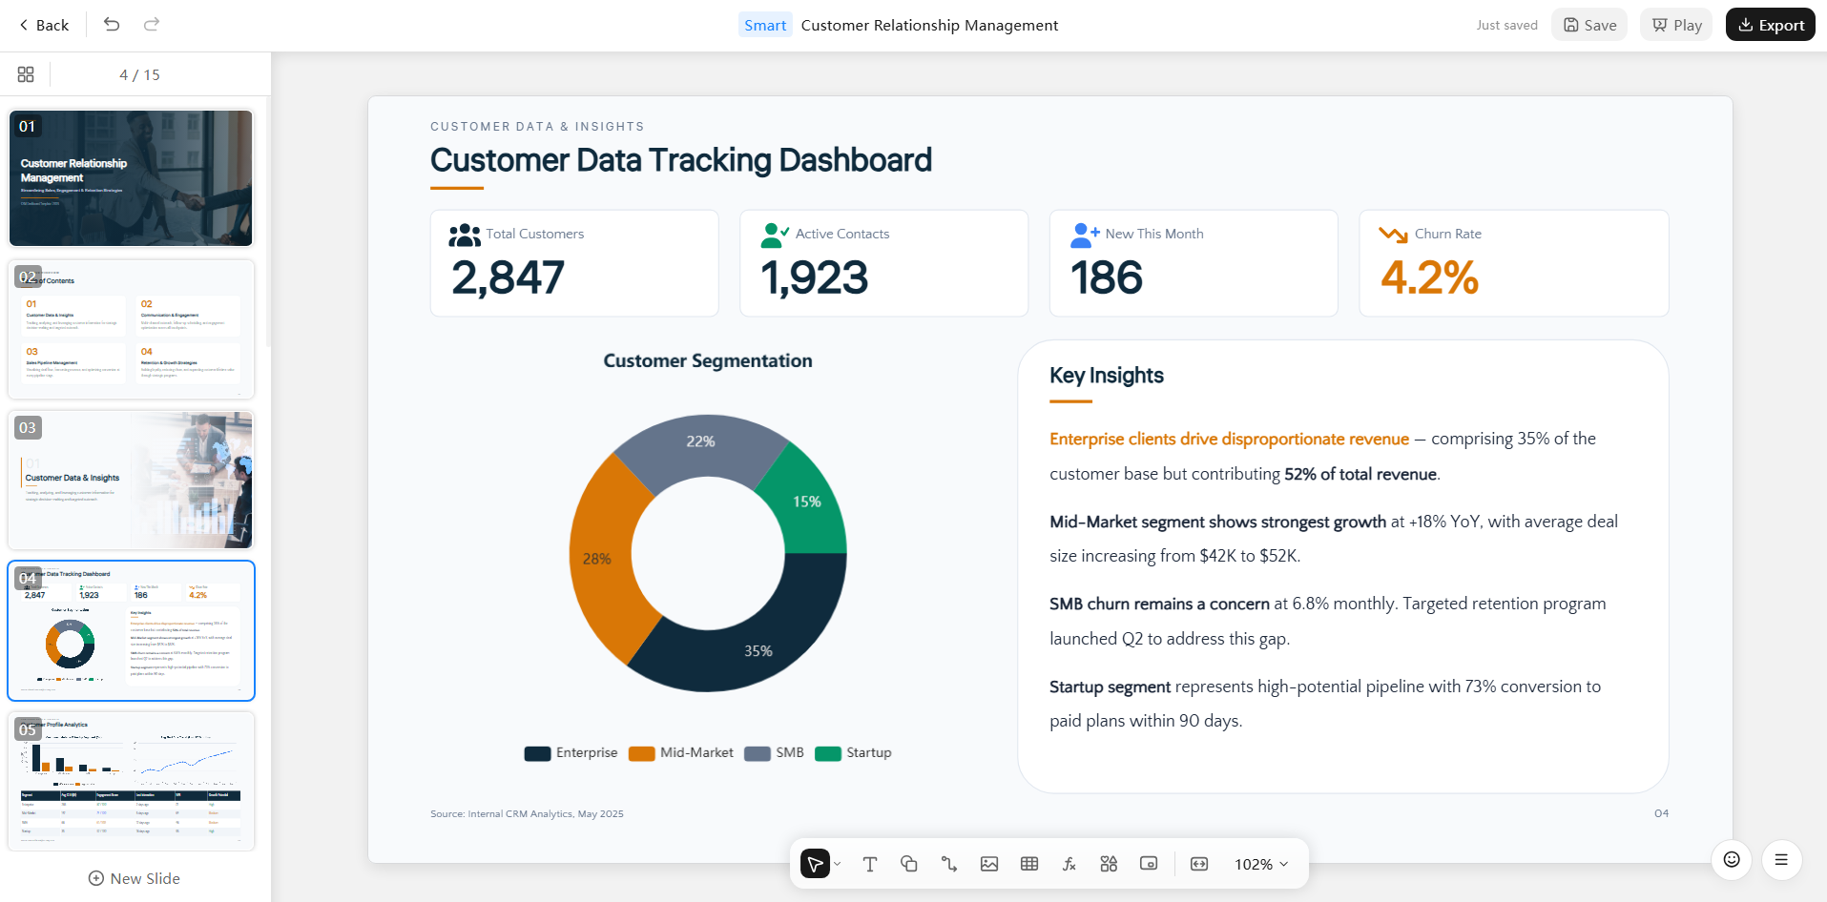
Task: Expand the selection tool arrow dropdown
Action: (x=838, y=864)
